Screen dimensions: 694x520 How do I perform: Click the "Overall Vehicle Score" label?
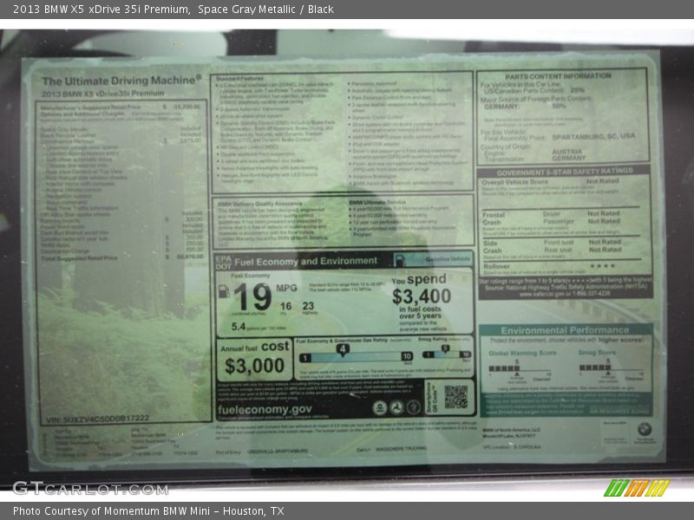pos(514,182)
